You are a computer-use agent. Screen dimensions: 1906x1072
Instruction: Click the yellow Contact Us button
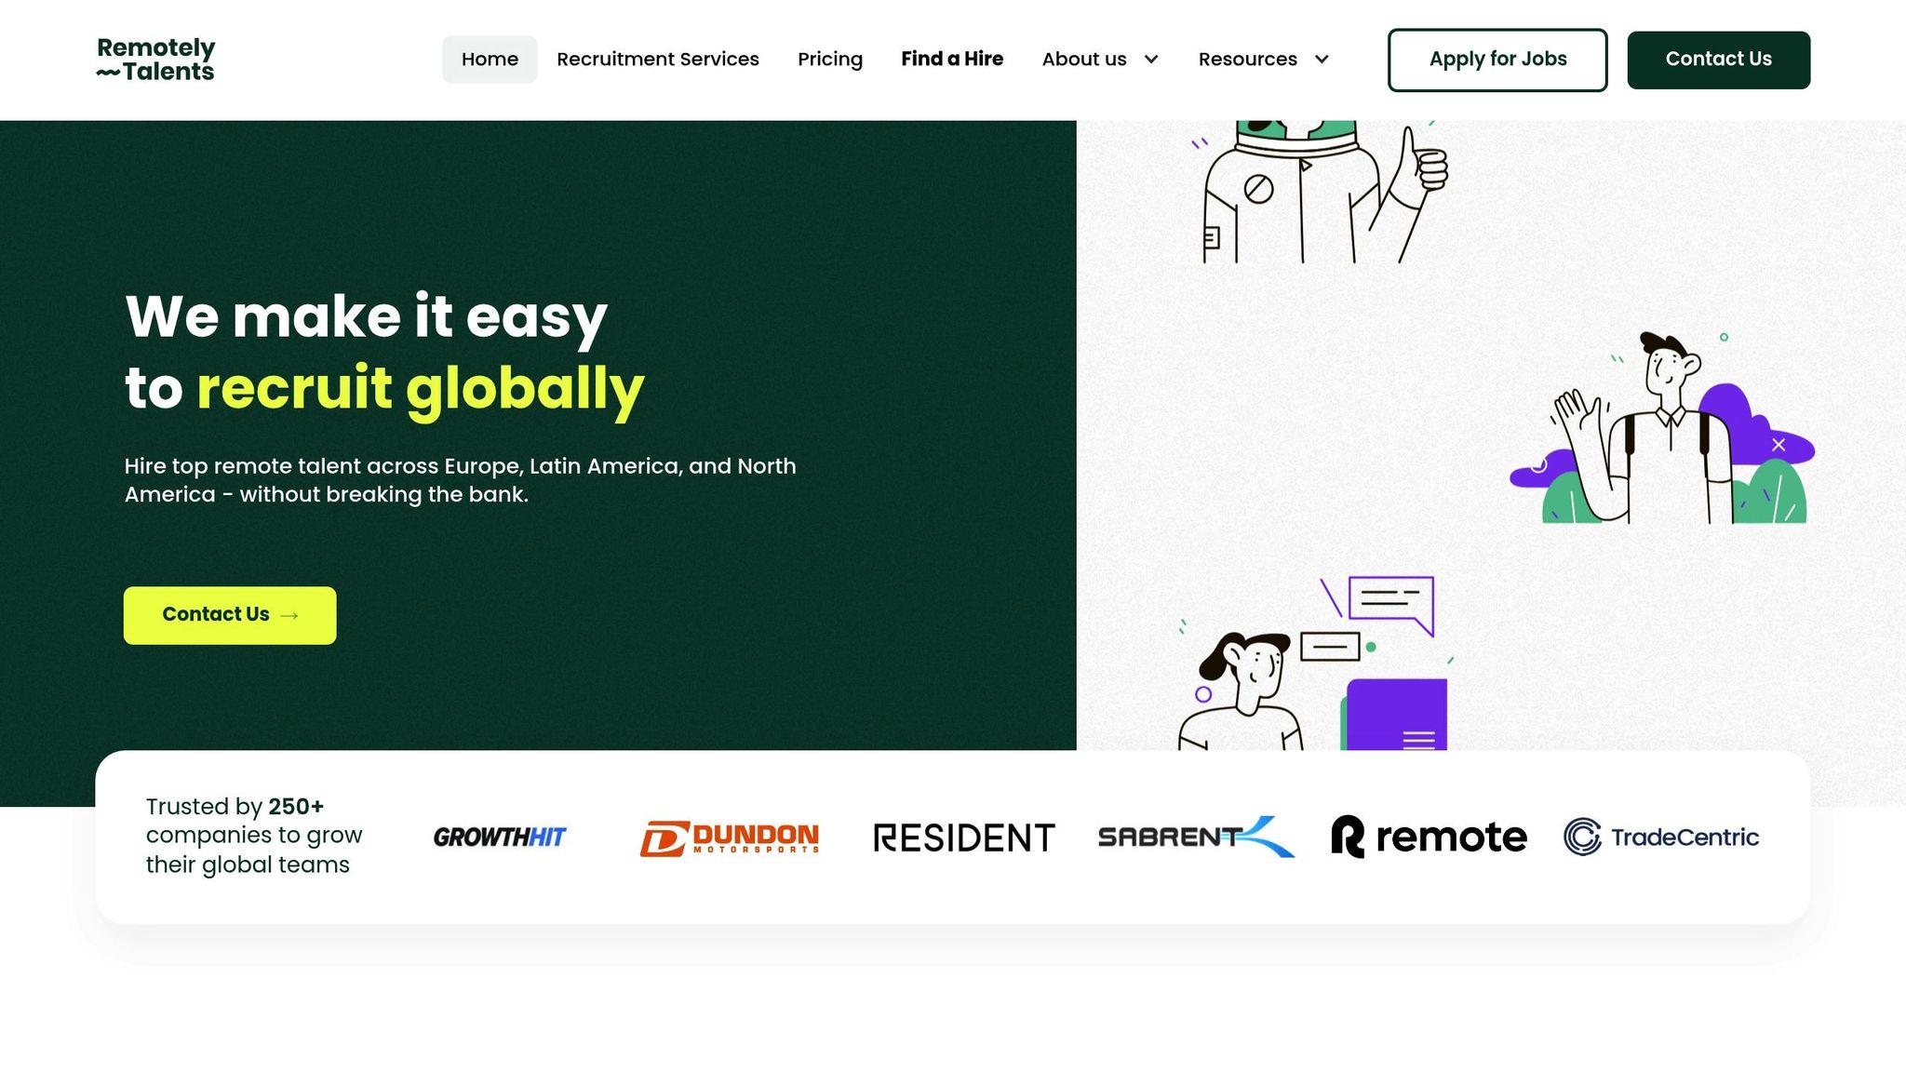pyautogui.click(x=229, y=614)
